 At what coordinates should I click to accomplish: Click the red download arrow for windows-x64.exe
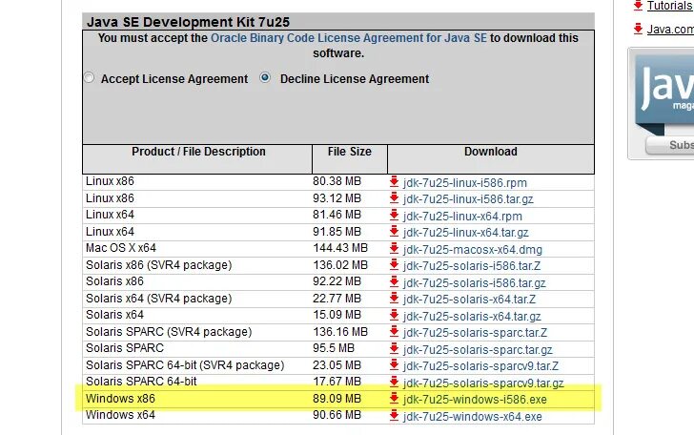coord(394,415)
